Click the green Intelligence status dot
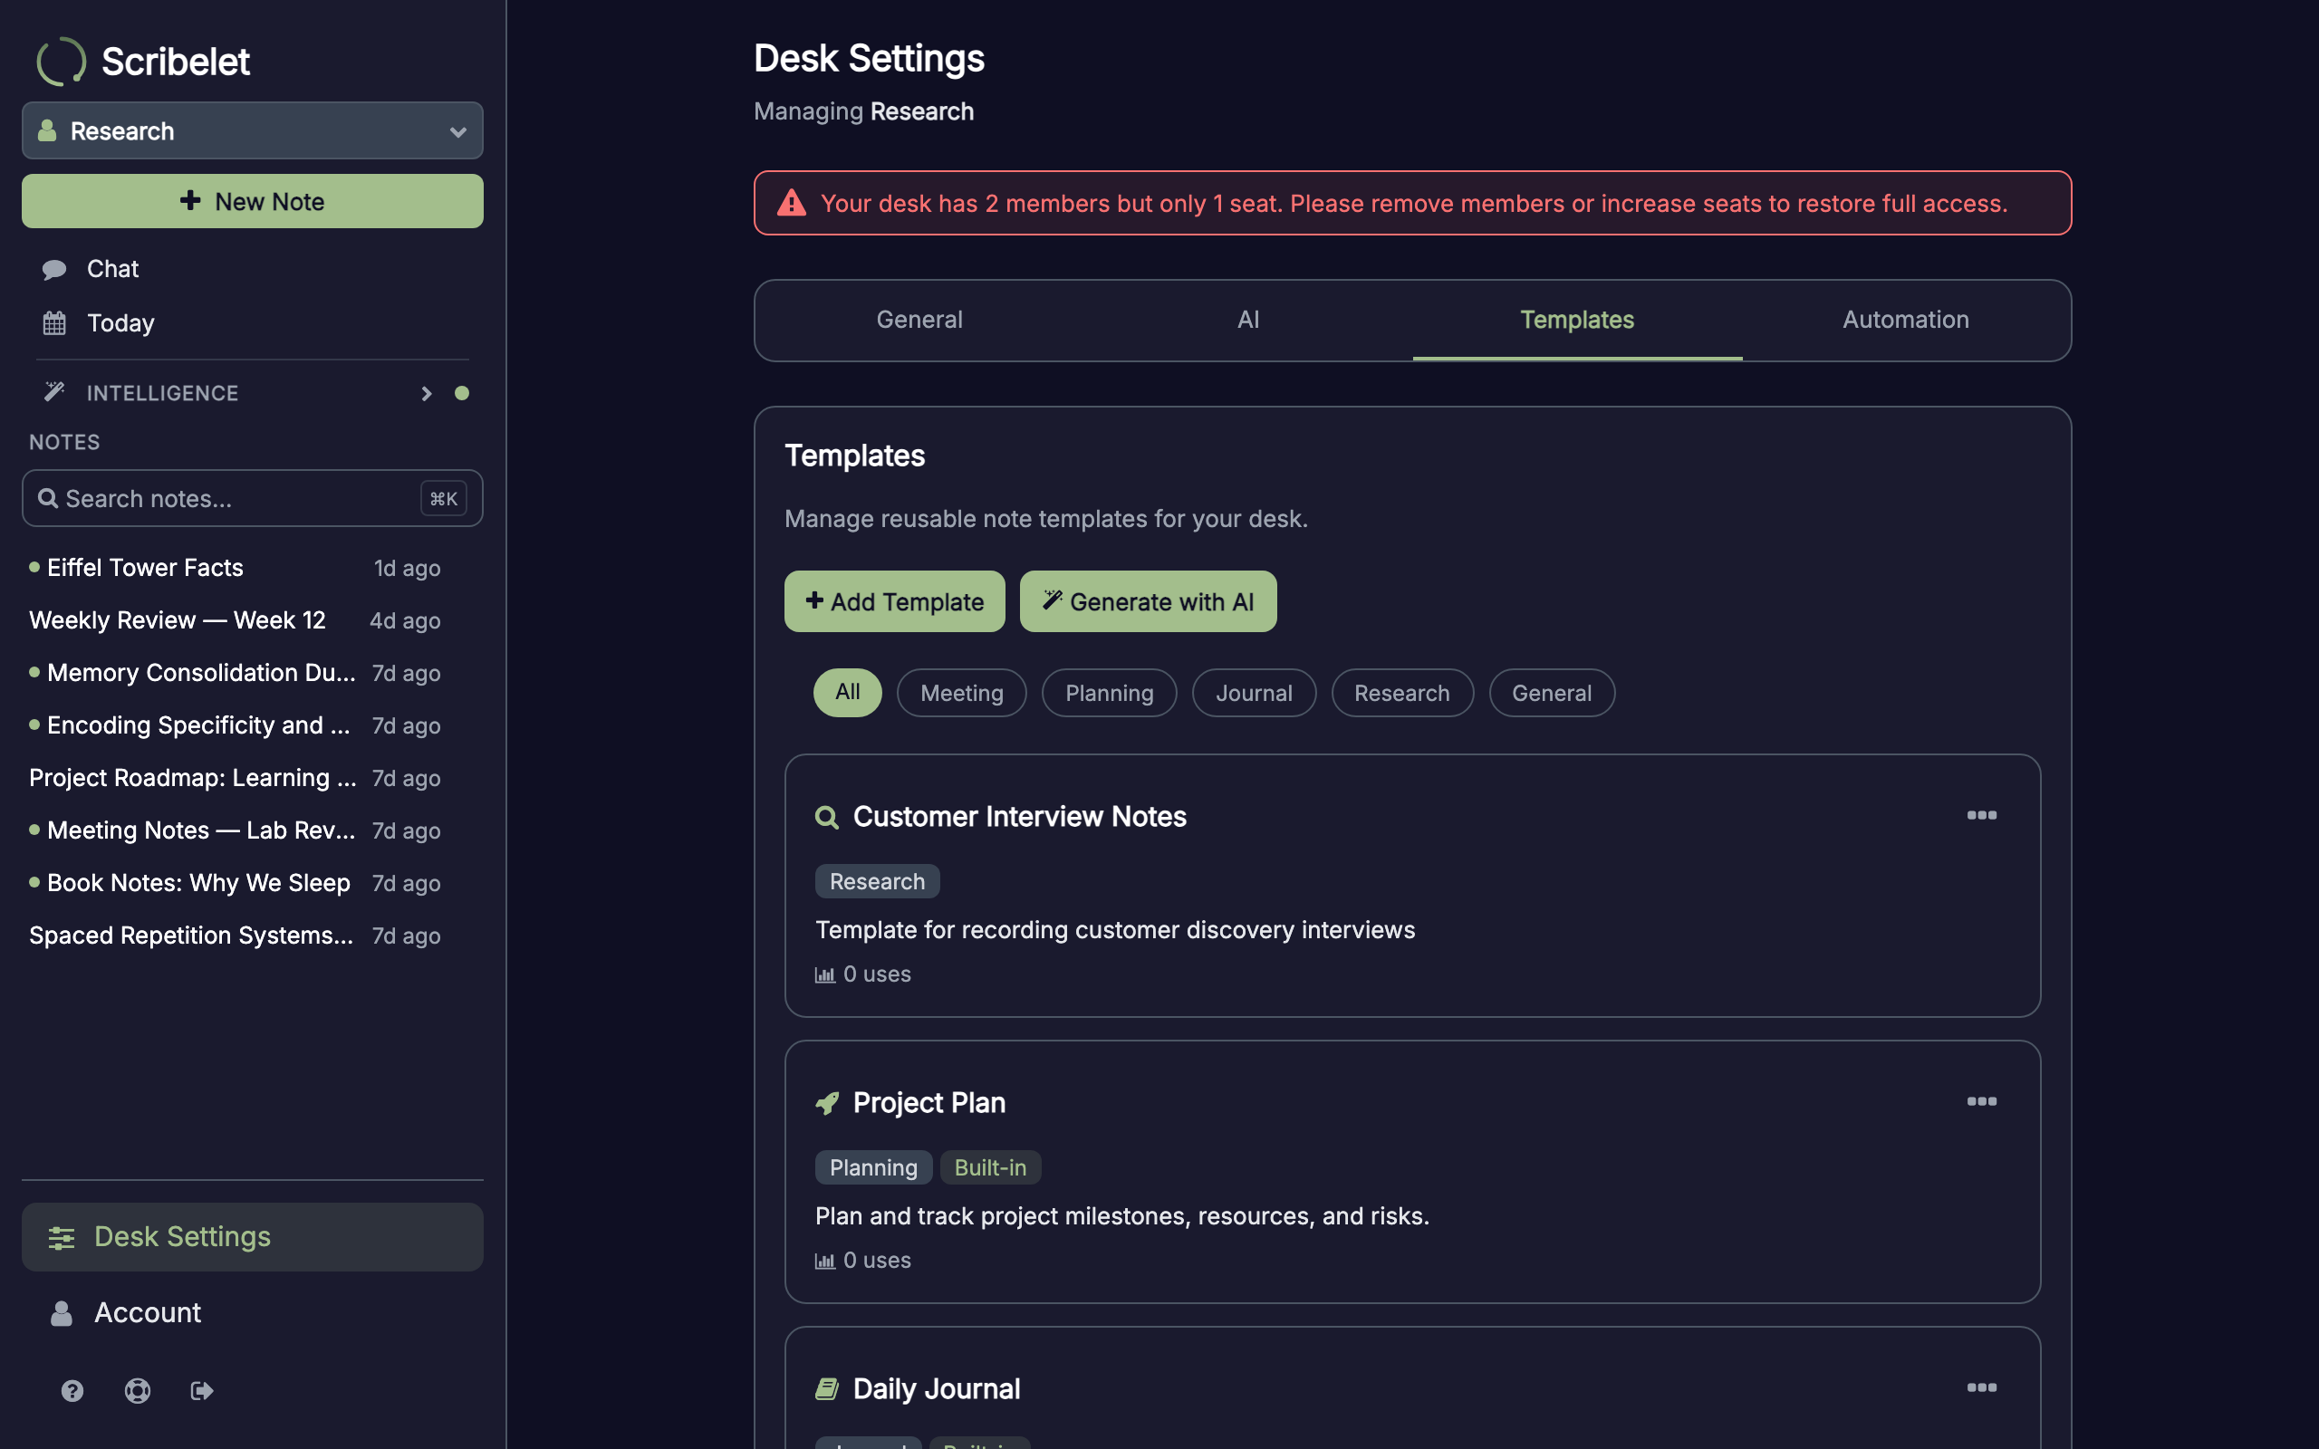Image resolution: width=2319 pixels, height=1449 pixels. 462,393
